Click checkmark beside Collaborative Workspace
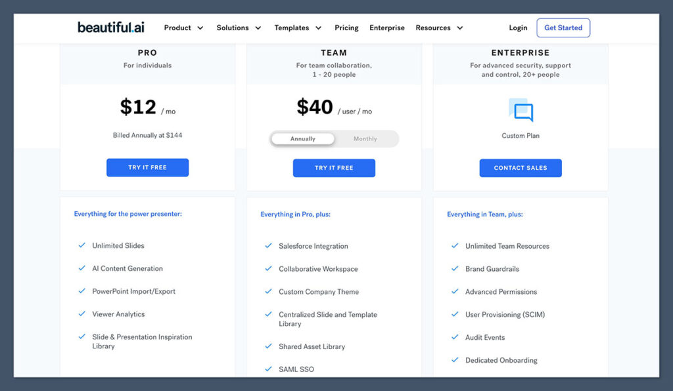 pyautogui.click(x=268, y=268)
